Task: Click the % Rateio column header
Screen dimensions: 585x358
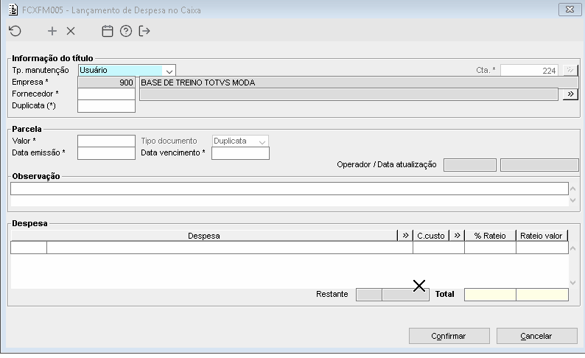Action: (x=490, y=235)
